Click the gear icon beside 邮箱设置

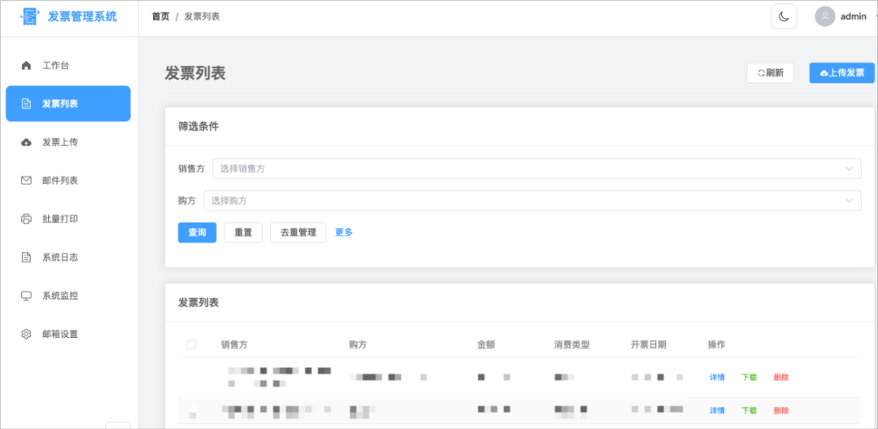pos(26,334)
